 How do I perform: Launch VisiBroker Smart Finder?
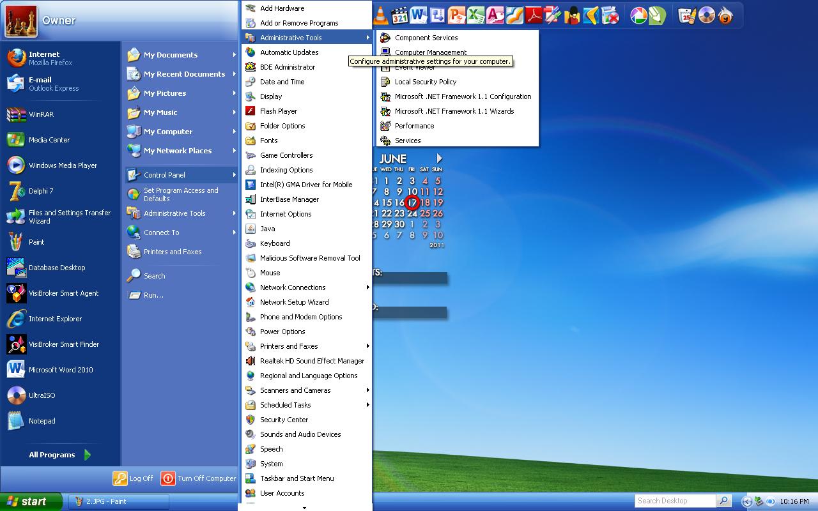pos(61,344)
